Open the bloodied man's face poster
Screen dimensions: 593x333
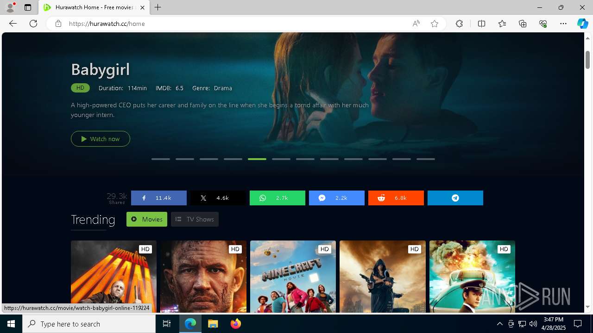(203, 277)
